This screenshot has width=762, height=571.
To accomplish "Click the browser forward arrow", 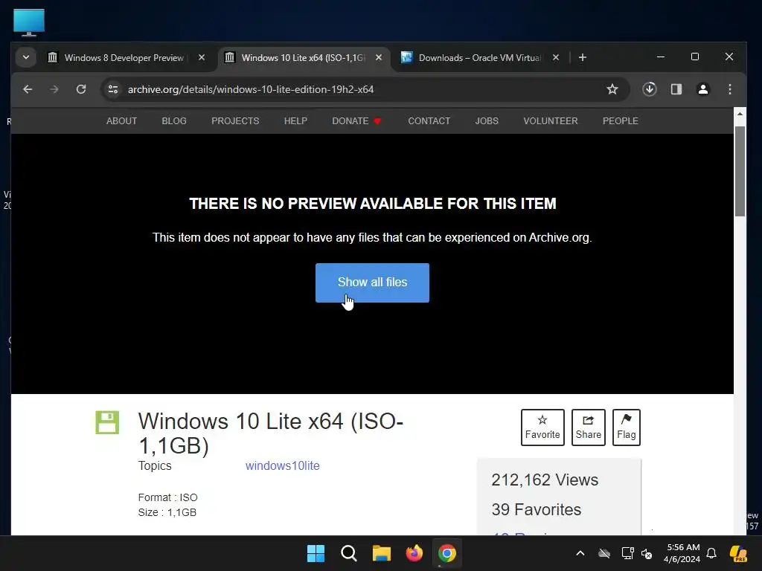I will point(54,89).
